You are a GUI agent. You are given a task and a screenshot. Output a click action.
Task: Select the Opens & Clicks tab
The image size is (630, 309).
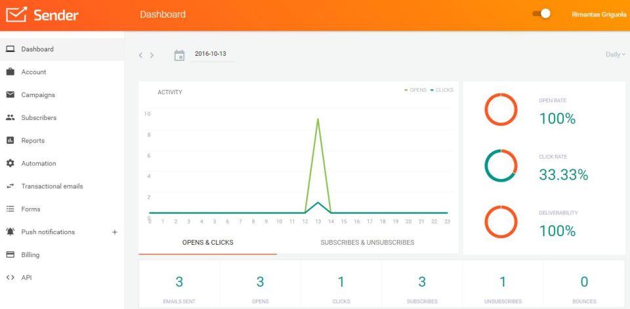pos(208,242)
